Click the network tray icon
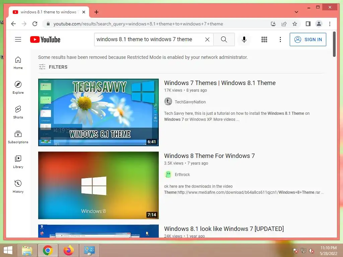 pyautogui.click(x=303, y=251)
